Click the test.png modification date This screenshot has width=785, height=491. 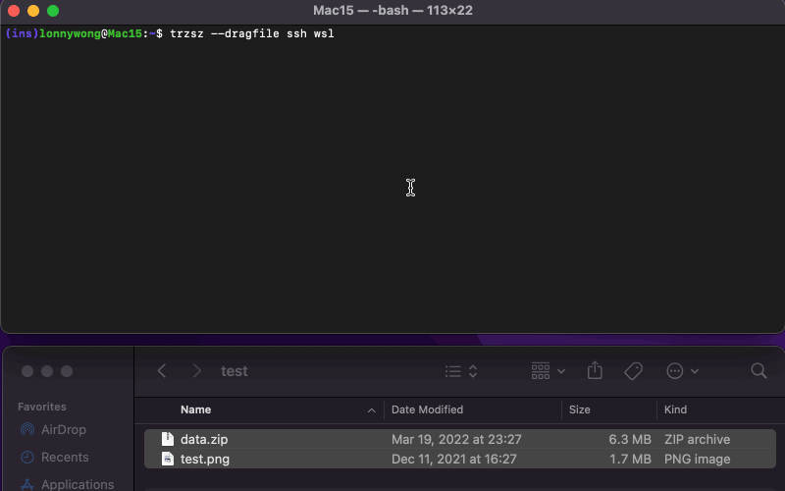pos(453,459)
